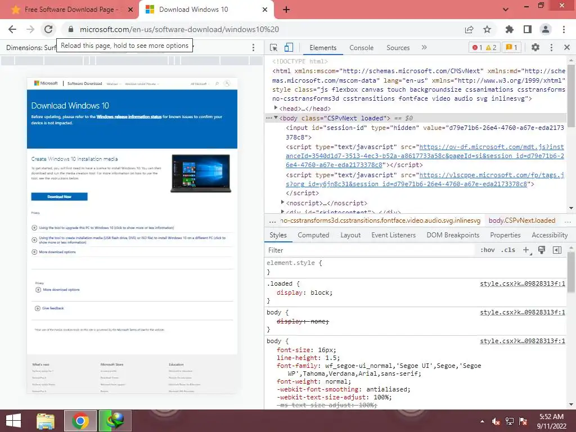Open Windows release information status link
The image size is (576, 432).
129,117
